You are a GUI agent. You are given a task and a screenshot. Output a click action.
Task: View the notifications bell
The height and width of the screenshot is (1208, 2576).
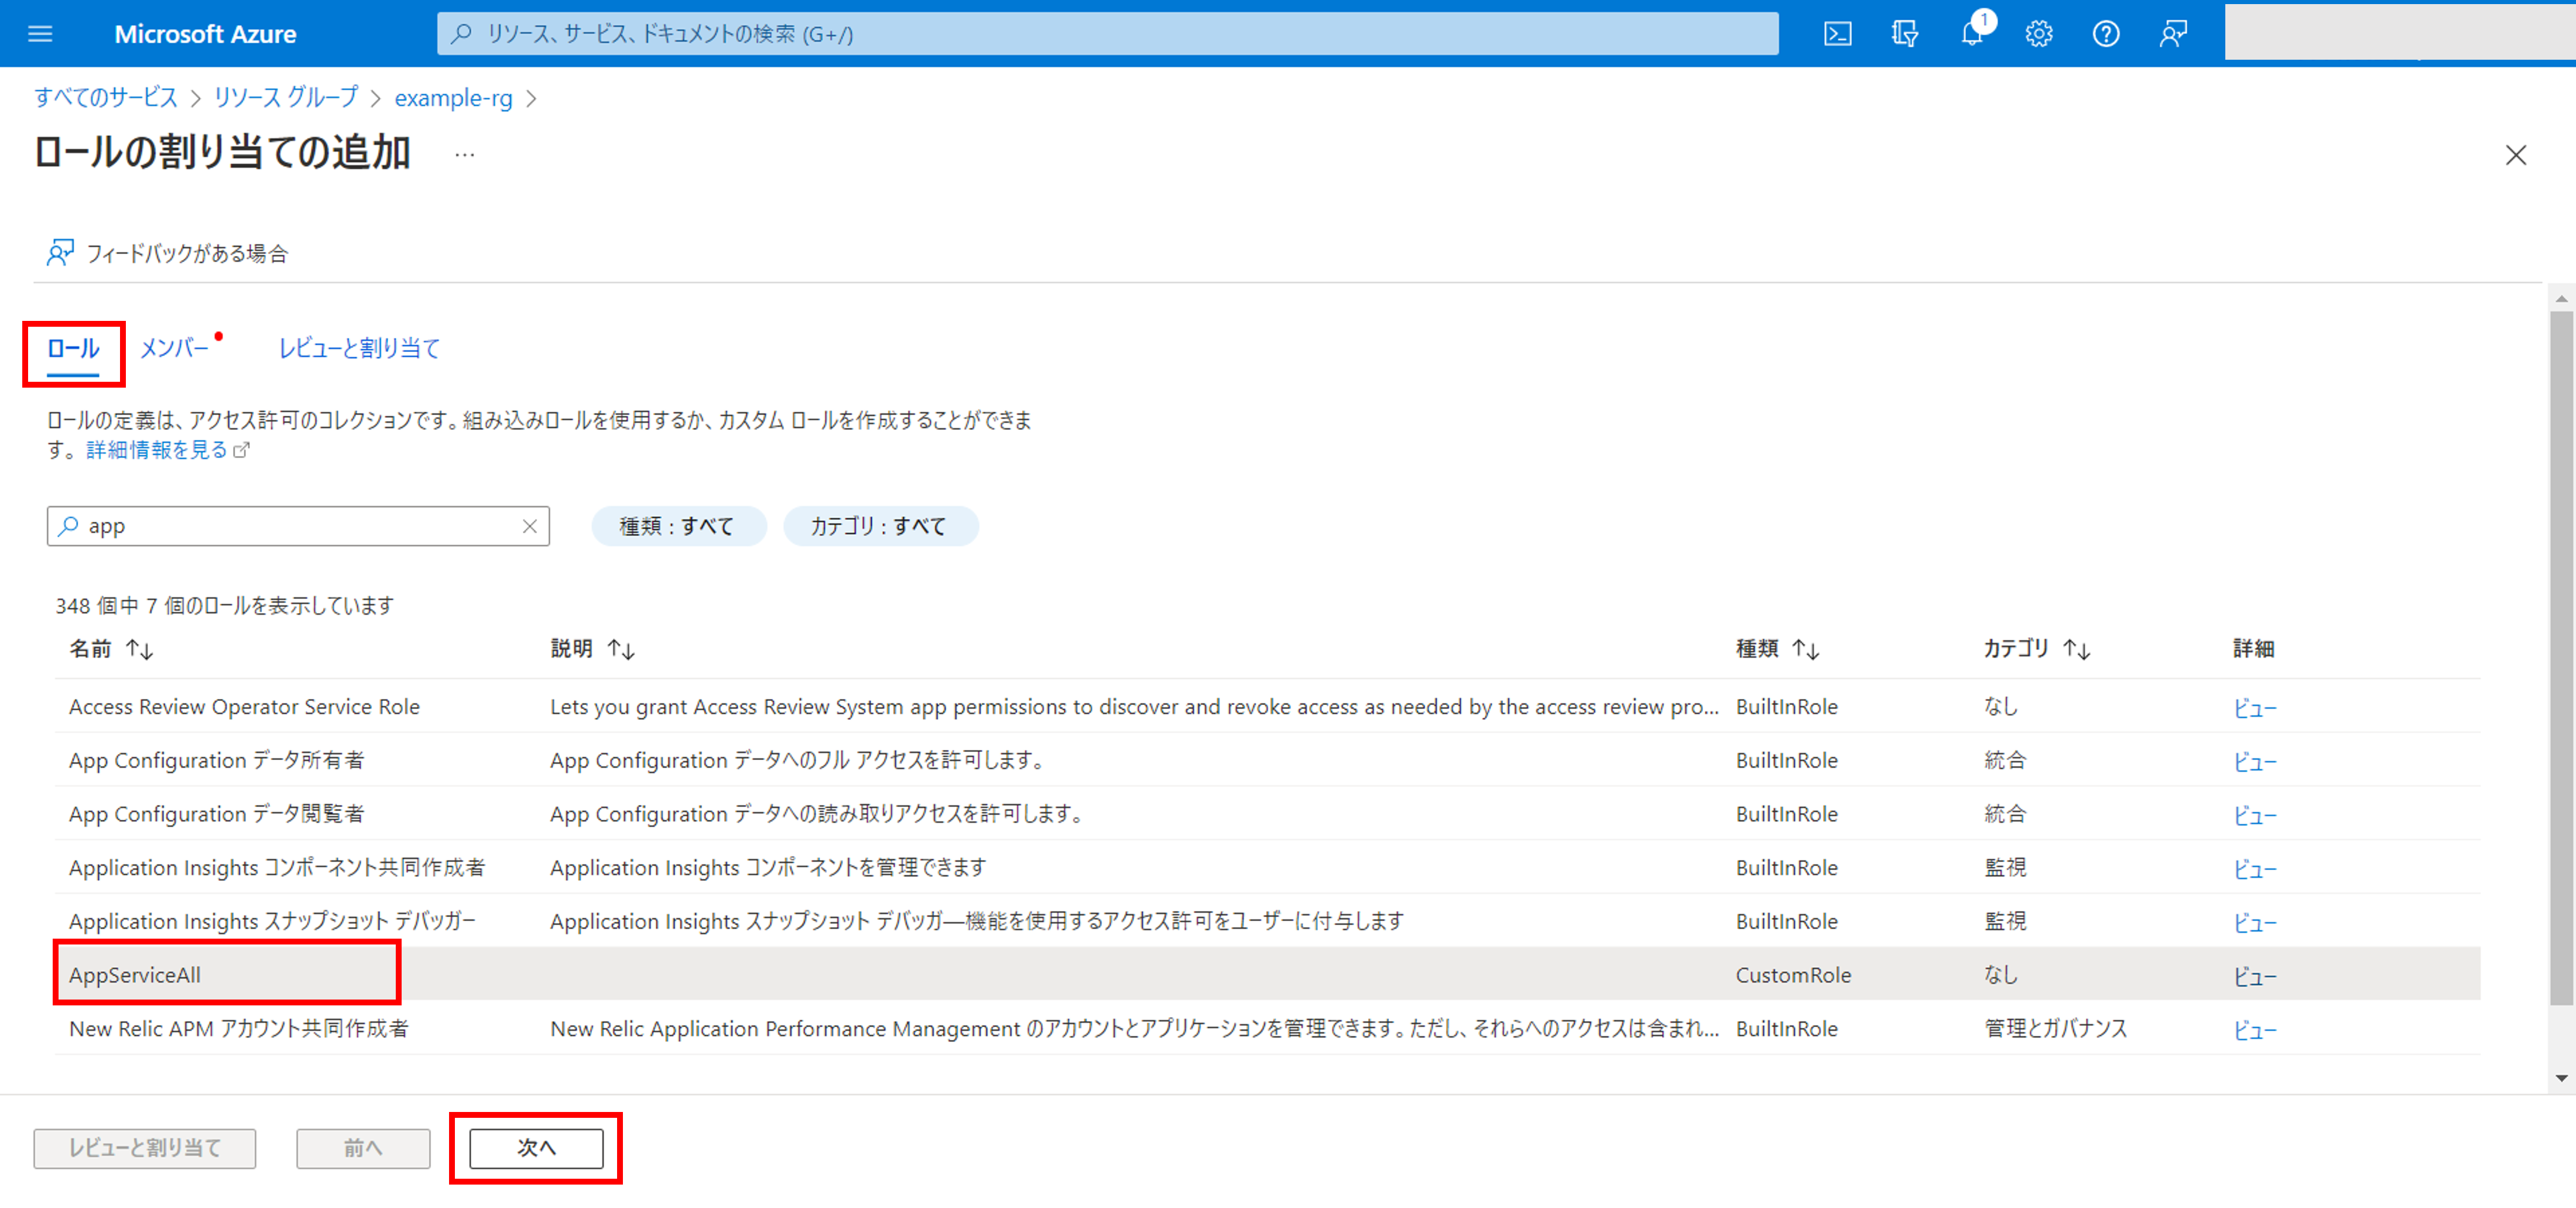1971,33
